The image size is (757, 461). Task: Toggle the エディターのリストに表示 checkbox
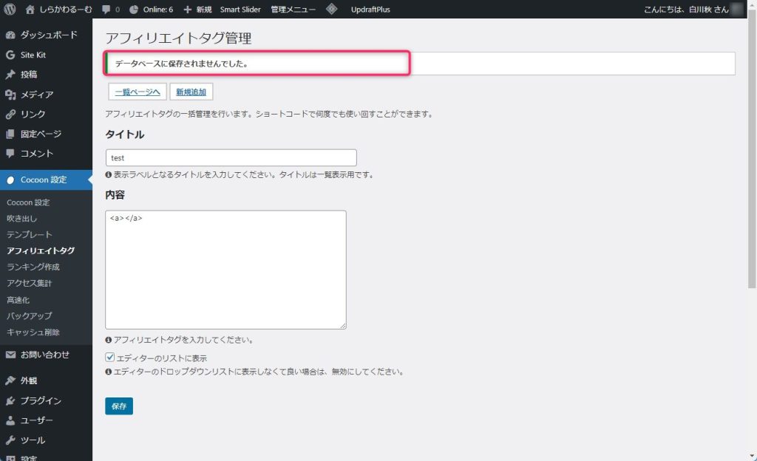(110, 358)
